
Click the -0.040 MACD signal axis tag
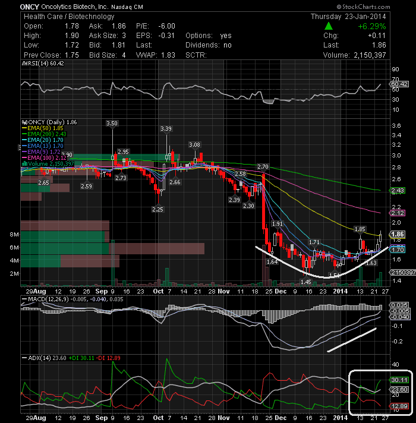click(x=400, y=317)
